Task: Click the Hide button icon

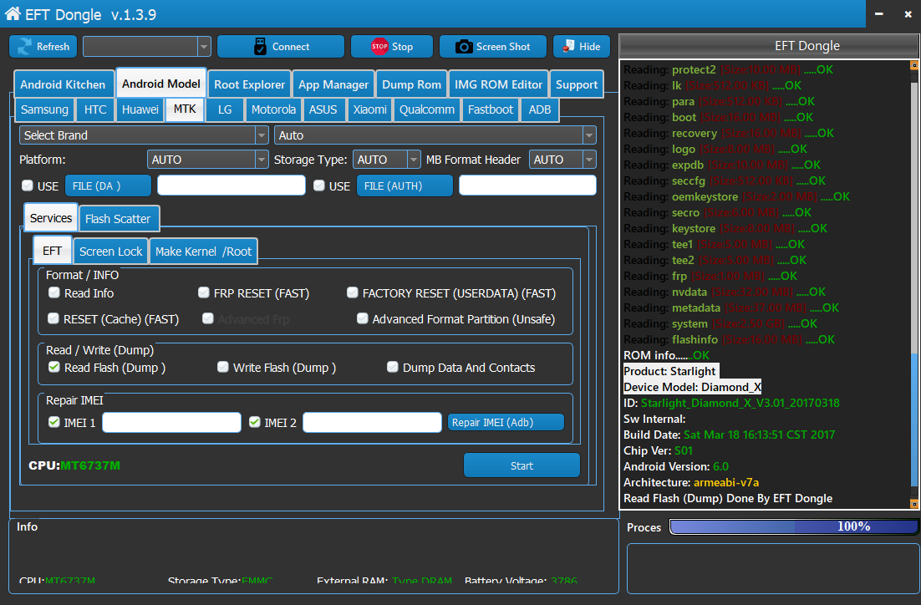Action: coord(568,47)
